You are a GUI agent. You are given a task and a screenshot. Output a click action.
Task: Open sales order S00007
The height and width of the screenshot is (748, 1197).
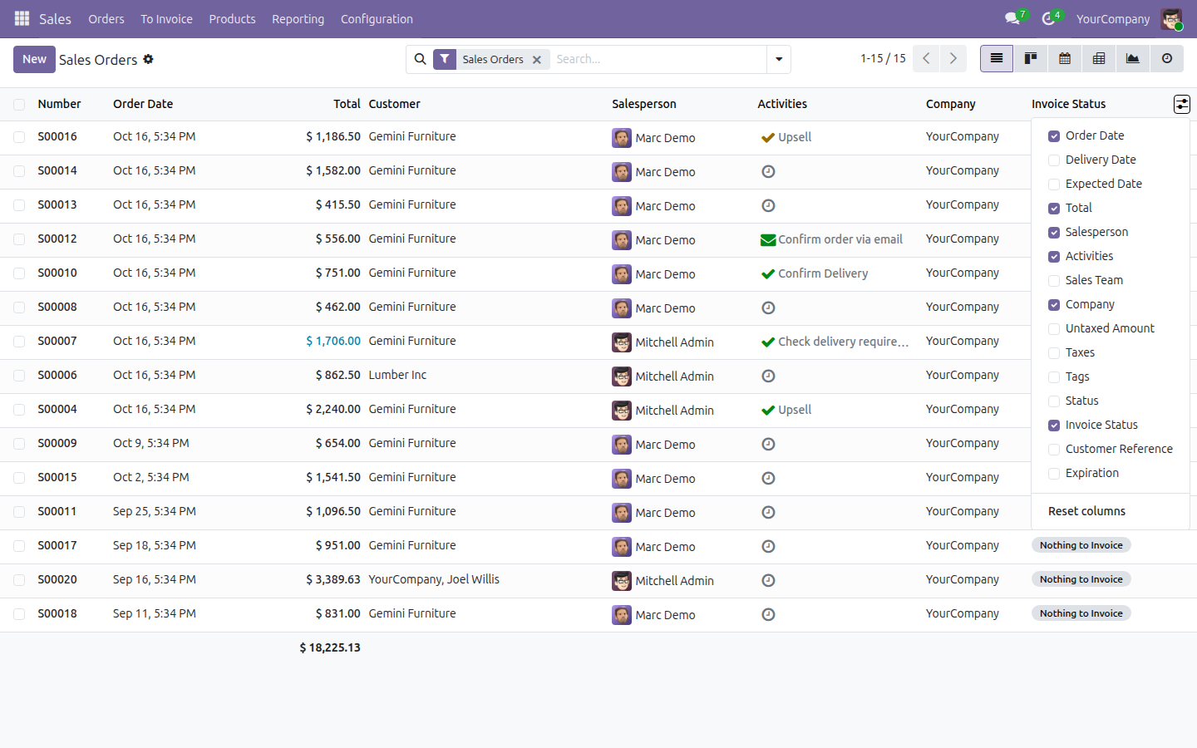57,341
